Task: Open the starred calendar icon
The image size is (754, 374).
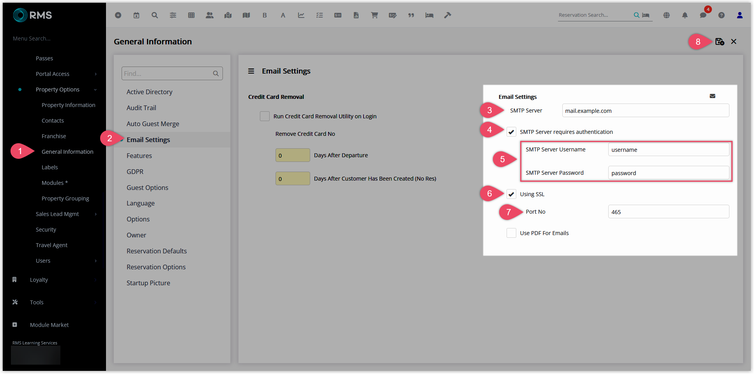Action: tap(136, 15)
